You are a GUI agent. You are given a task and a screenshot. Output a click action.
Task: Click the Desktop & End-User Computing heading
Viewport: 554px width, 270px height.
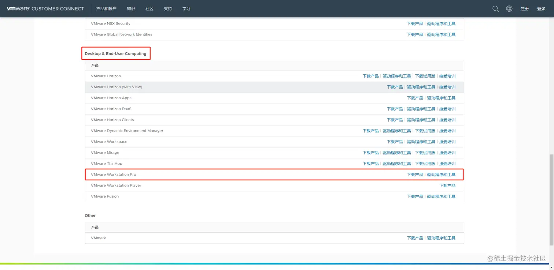tap(115, 54)
